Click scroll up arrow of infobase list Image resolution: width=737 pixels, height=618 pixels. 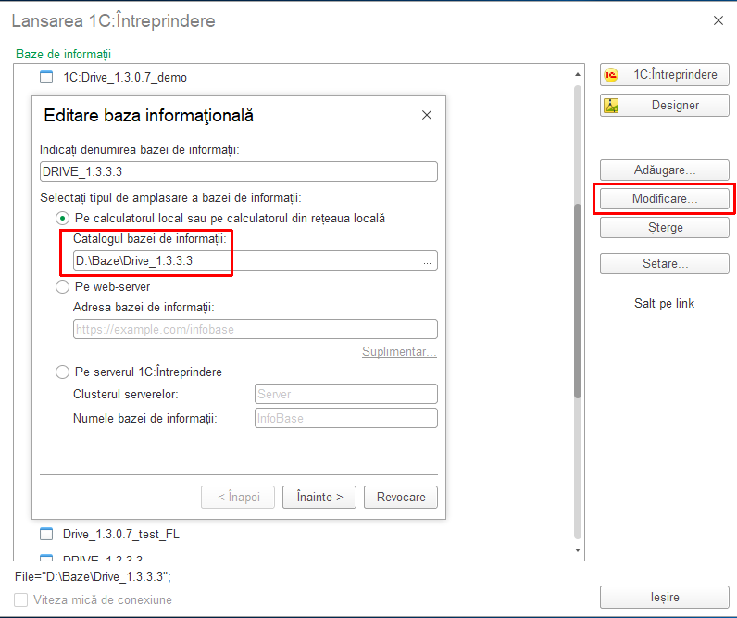click(578, 74)
